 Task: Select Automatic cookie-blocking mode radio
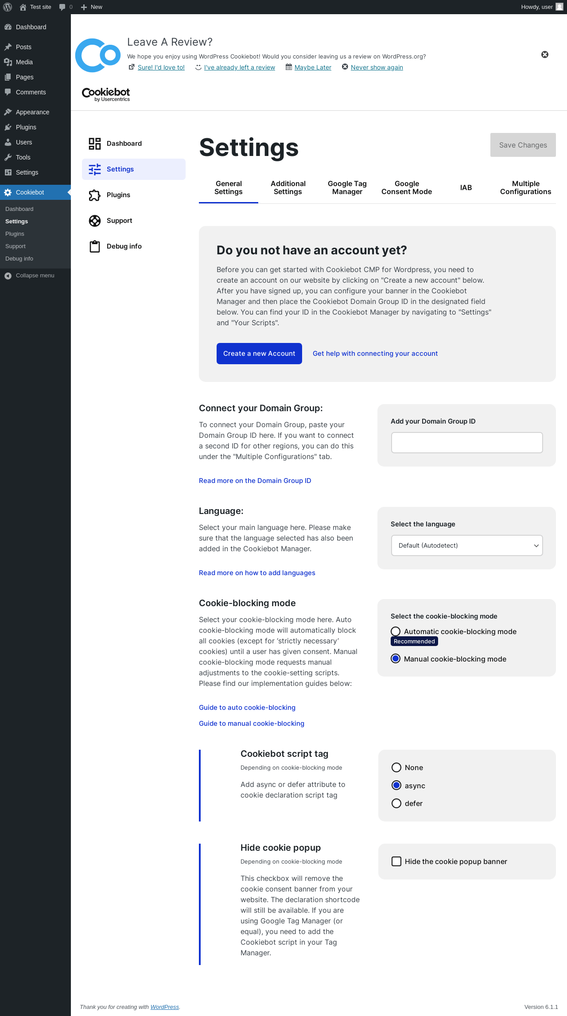pos(396,631)
